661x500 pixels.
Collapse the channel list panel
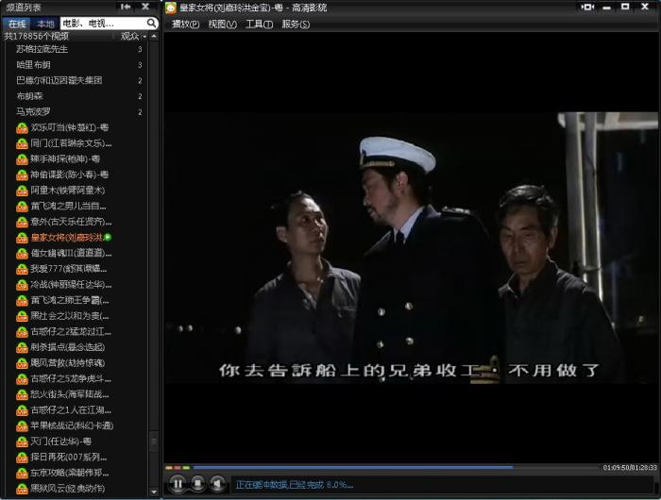(126, 7)
